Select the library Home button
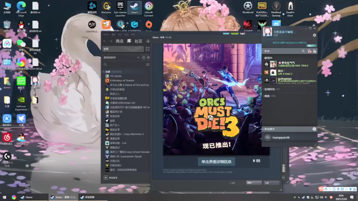358x201 pixels. [x=123, y=49]
